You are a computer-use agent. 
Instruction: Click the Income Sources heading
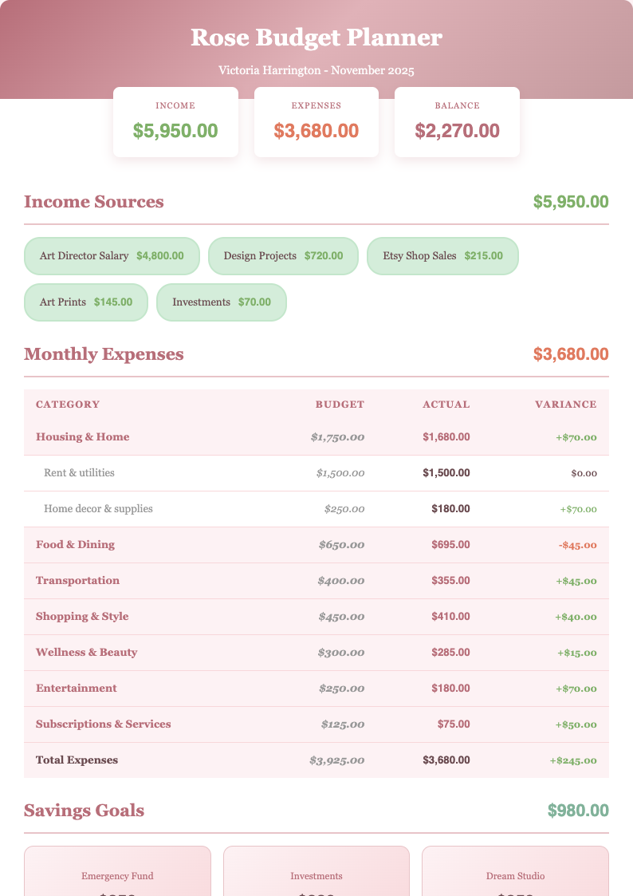coord(93,202)
